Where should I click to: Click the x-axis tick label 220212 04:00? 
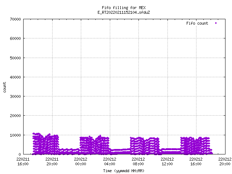(109, 162)
